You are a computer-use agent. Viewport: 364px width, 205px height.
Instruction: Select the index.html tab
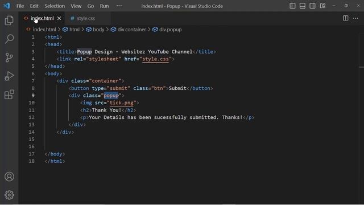(x=42, y=18)
